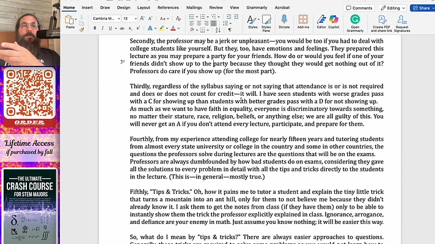
Task: Switch to the View tab
Action: (235, 7)
